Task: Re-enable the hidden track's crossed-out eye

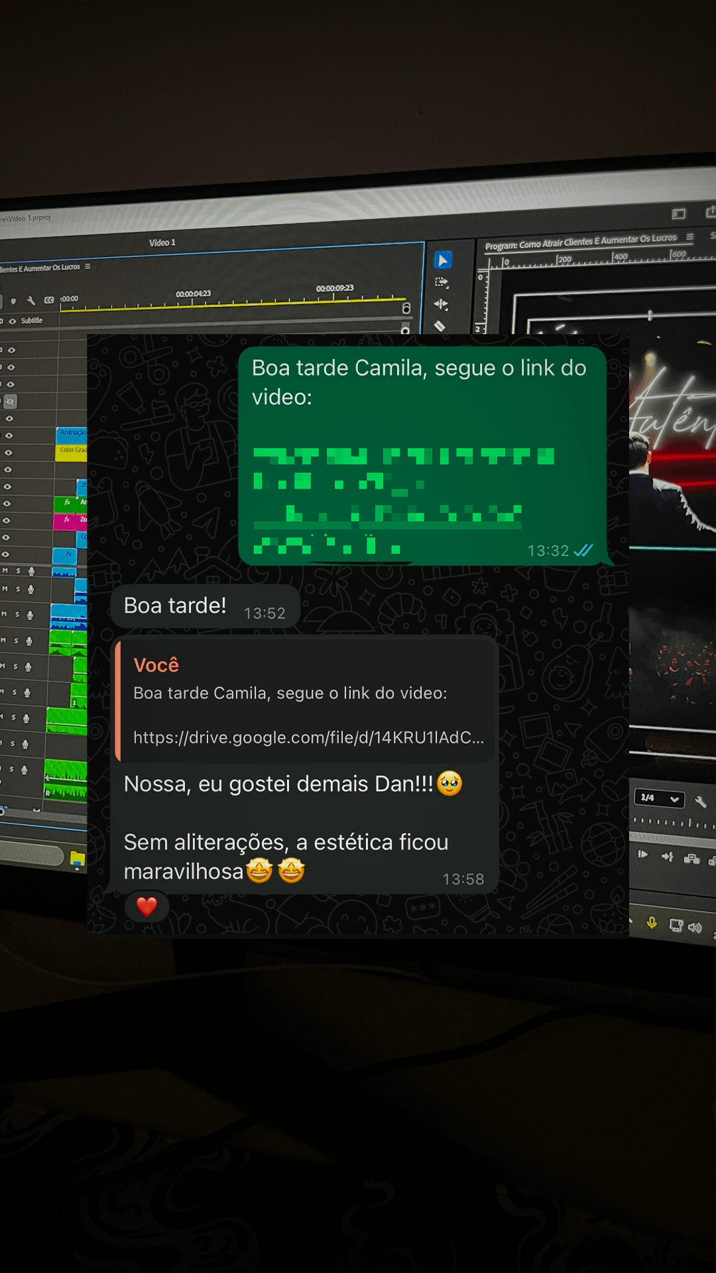Action: click(x=10, y=402)
